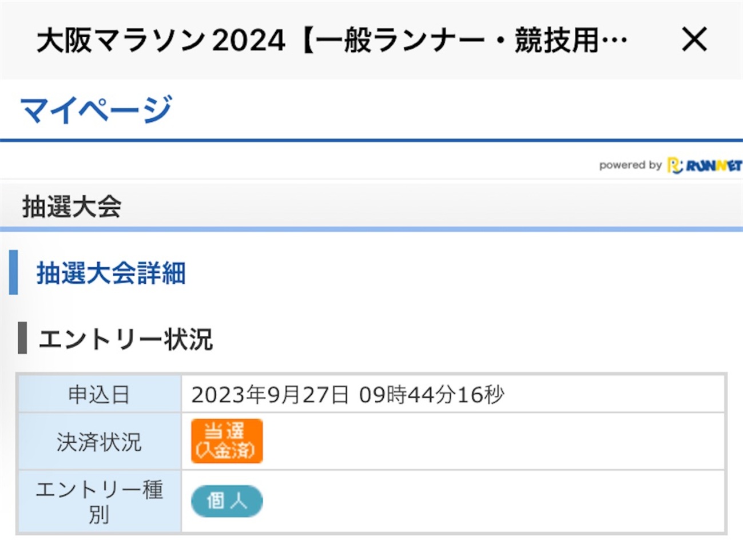This screenshot has width=743, height=556.
Task: Click the blue bar beside 抽選大会詳細
Action: (14, 272)
